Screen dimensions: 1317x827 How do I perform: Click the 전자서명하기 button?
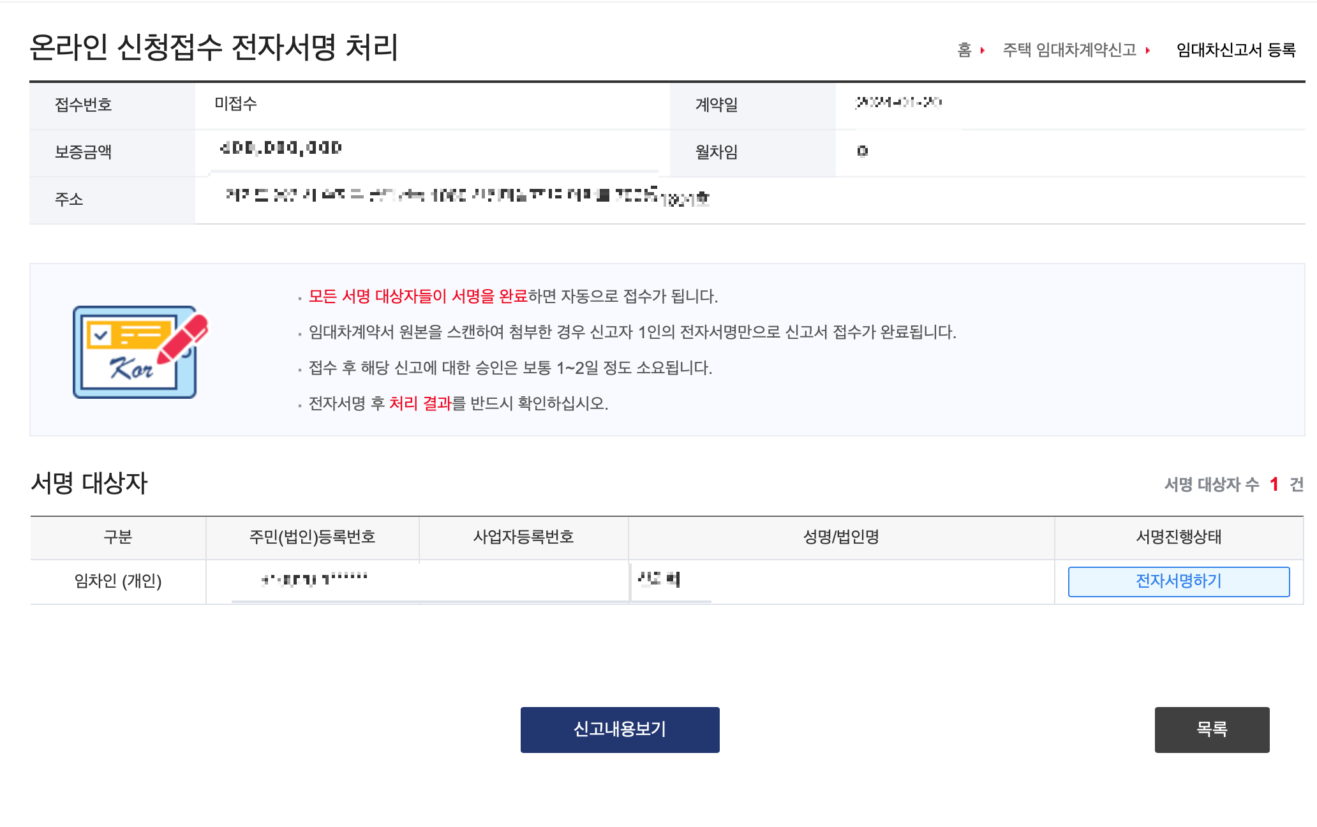[1179, 581]
